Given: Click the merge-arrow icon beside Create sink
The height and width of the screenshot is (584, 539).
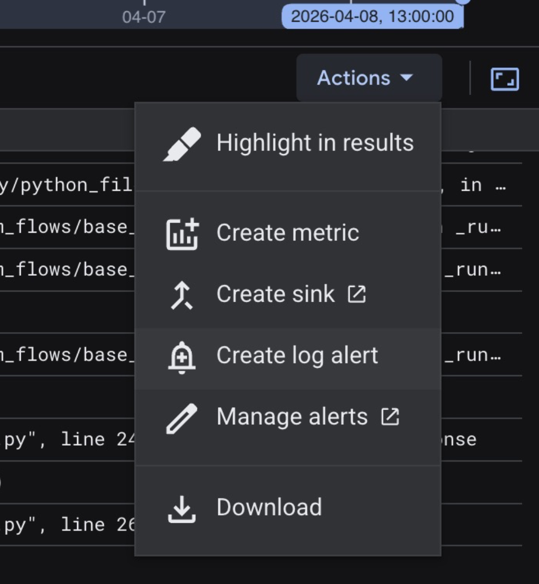Looking at the screenshot, I should [x=181, y=295].
